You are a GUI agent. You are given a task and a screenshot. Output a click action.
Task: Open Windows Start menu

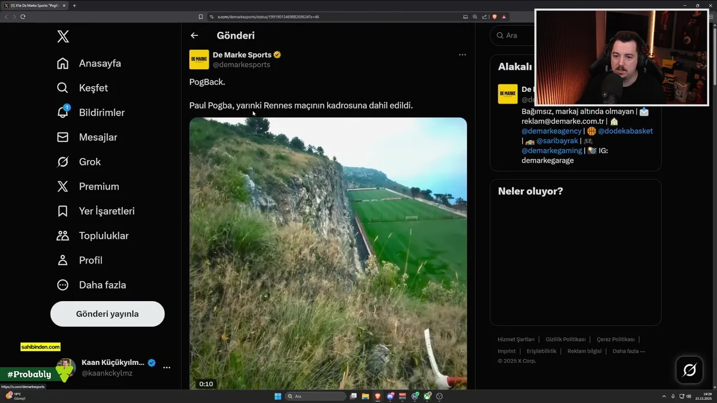278,396
